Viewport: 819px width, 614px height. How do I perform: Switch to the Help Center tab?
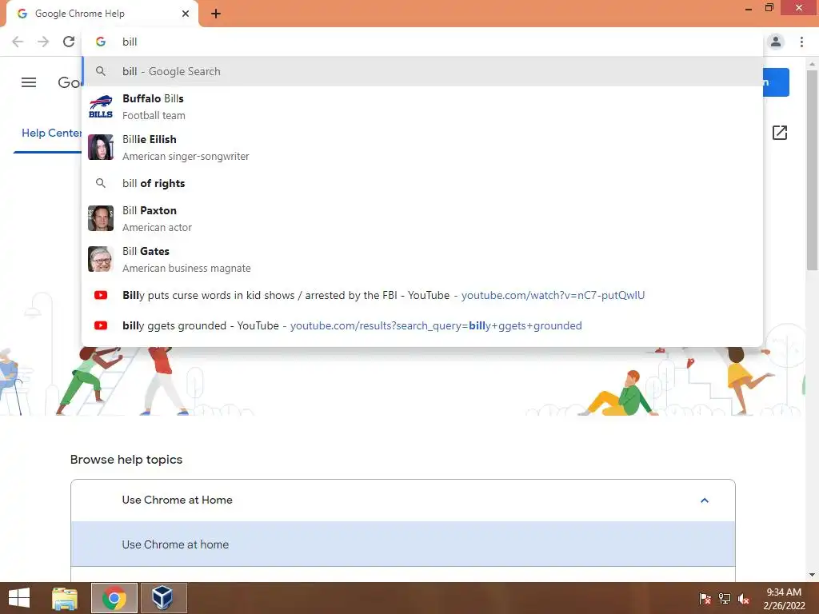[51, 134]
